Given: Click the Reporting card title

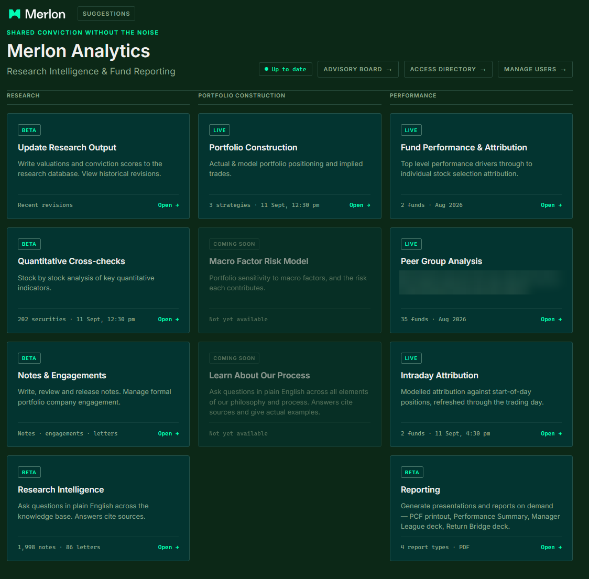Looking at the screenshot, I should (420, 490).
